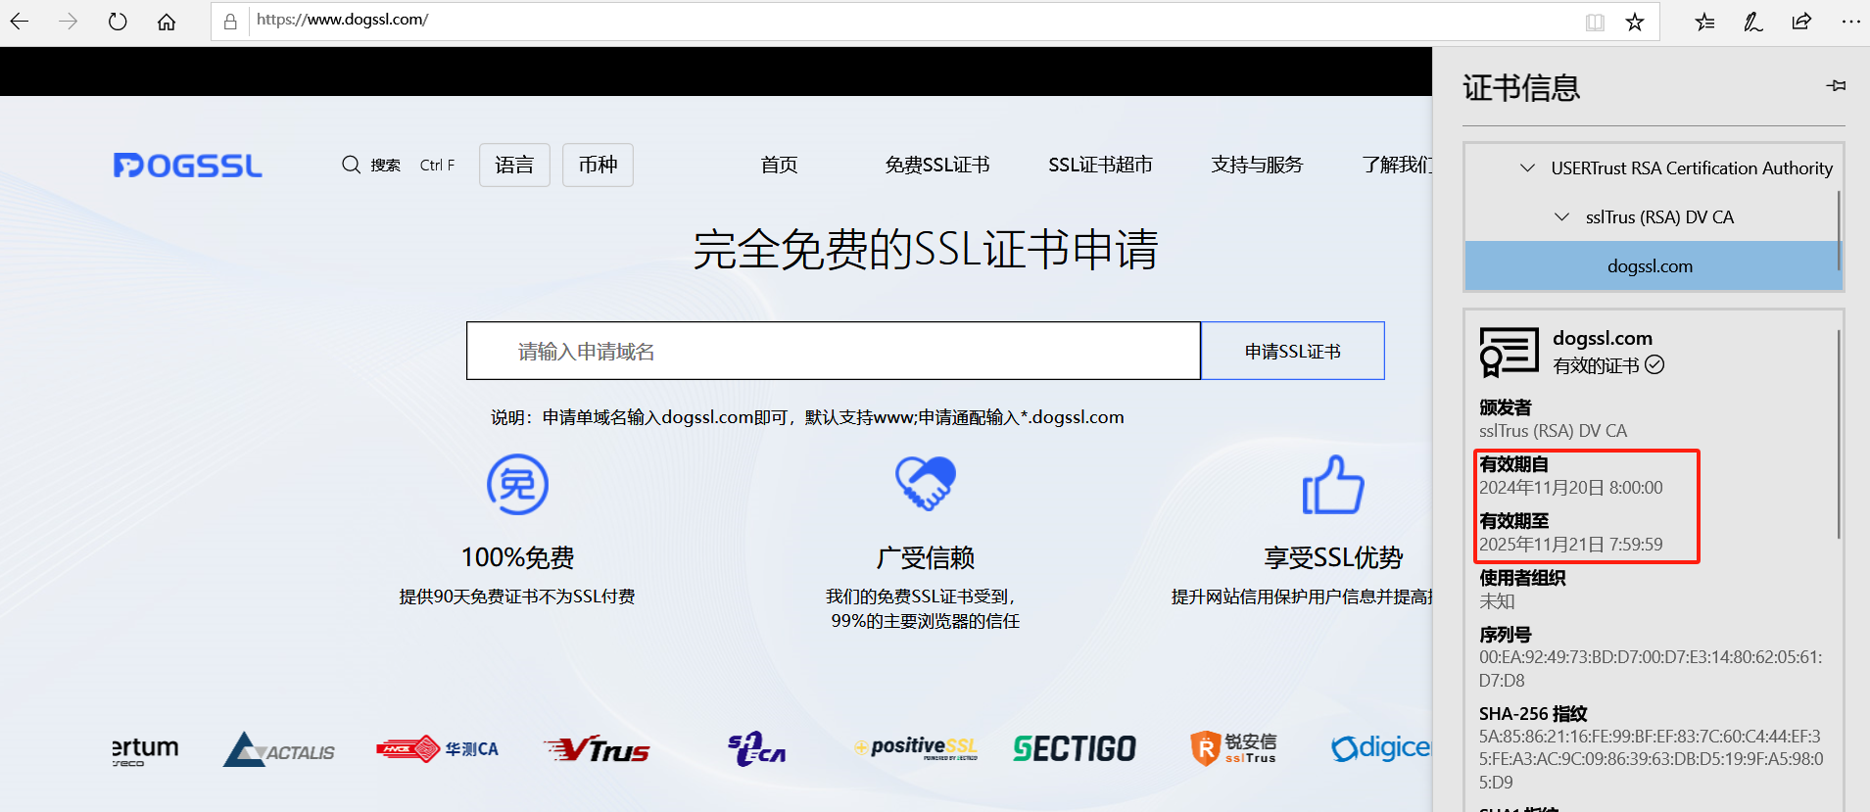Click the certificate details pane scrollbar
This screenshot has width=1870, height=812.
point(1839,434)
